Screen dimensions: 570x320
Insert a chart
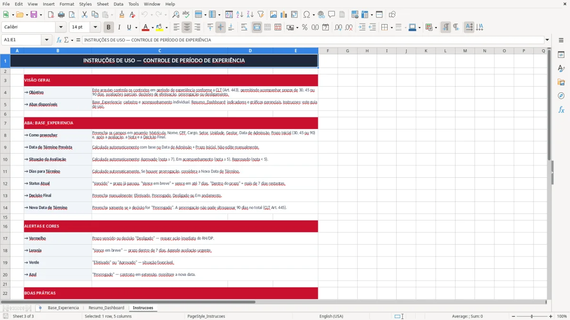click(284, 15)
